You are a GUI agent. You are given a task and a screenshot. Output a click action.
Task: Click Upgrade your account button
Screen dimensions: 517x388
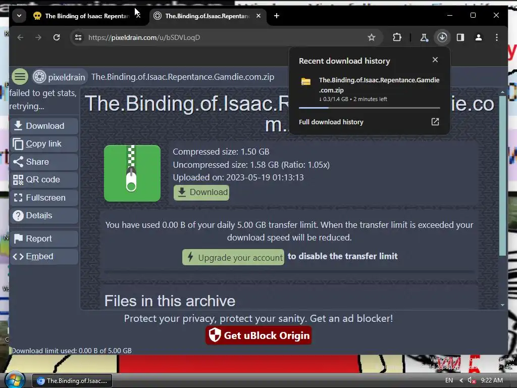[233, 257]
